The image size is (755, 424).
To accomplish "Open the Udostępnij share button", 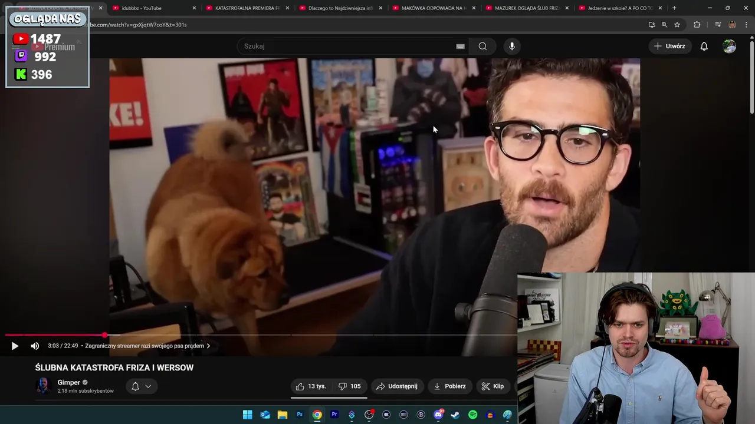I will (396, 386).
